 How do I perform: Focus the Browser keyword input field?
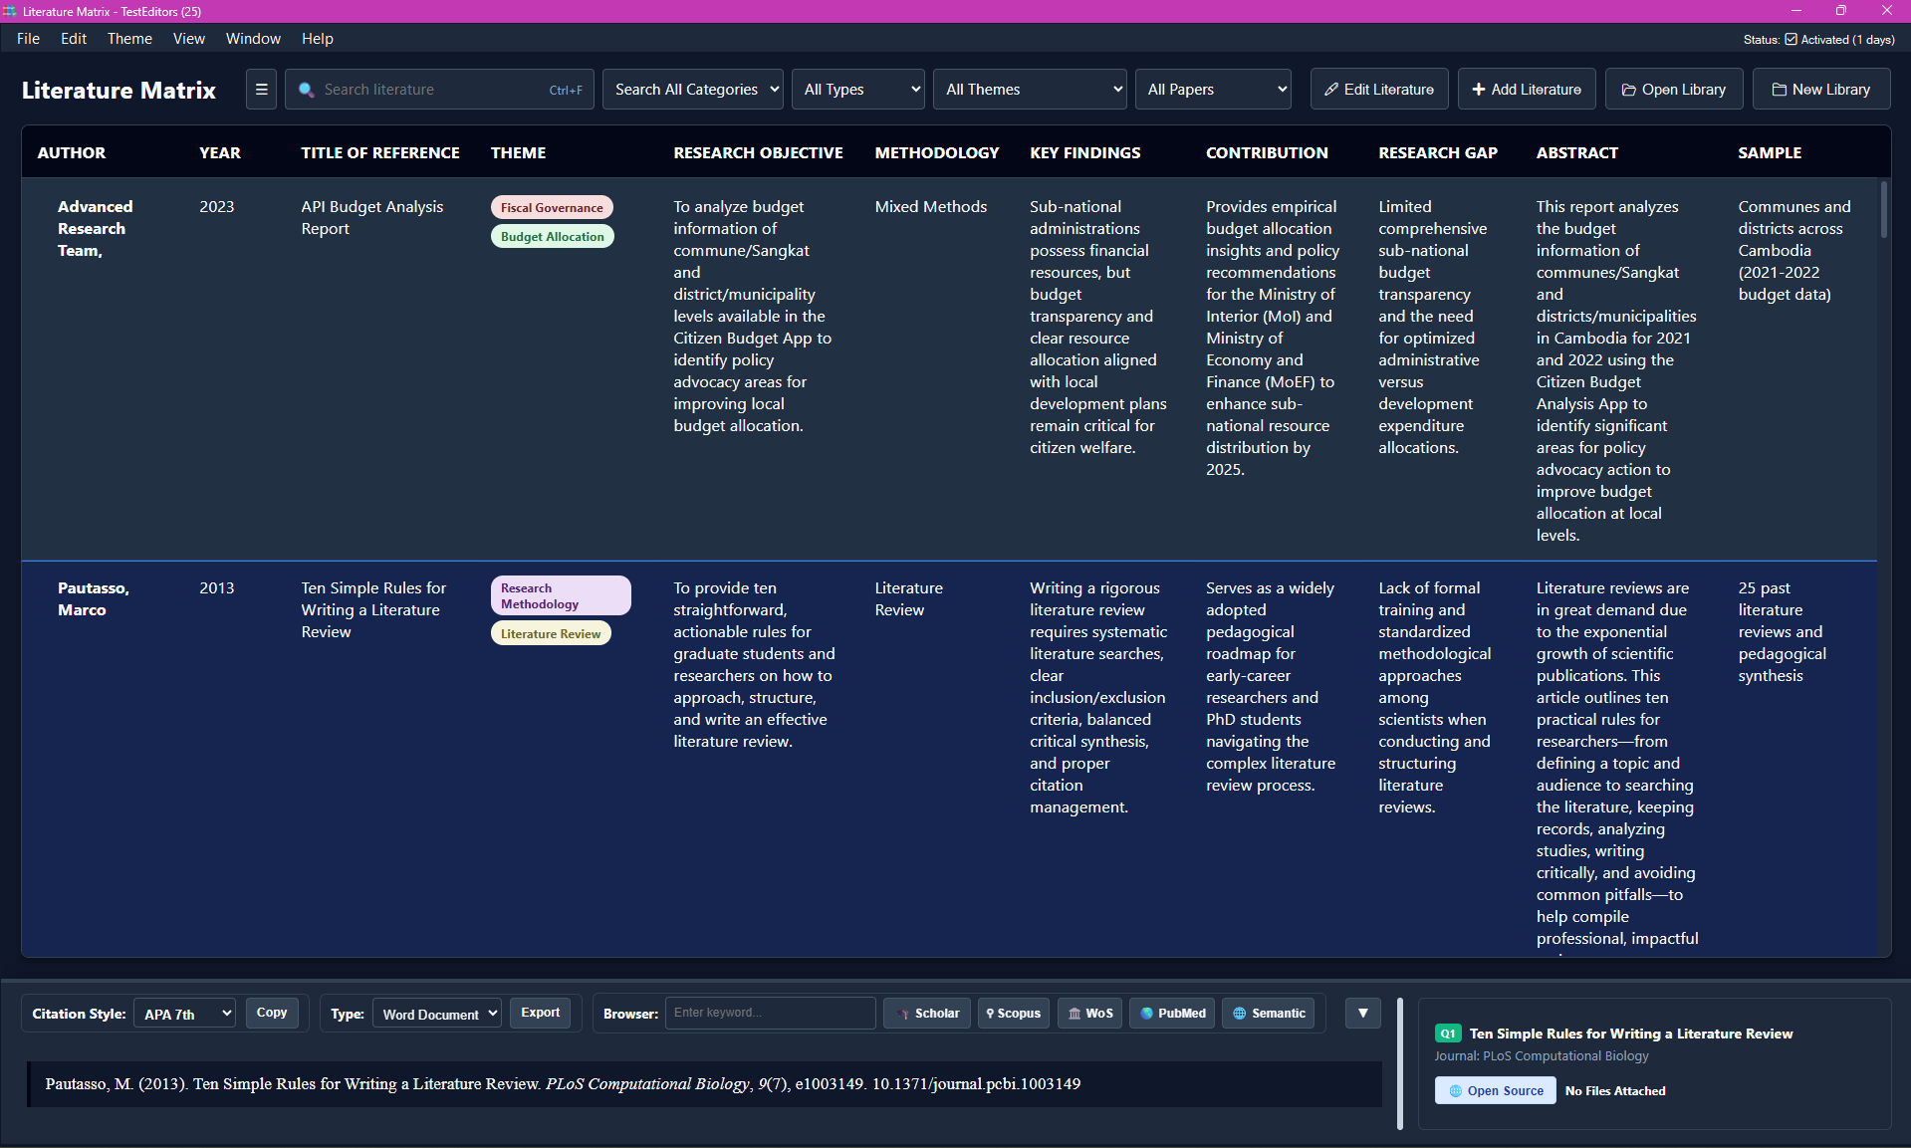click(x=771, y=1013)
